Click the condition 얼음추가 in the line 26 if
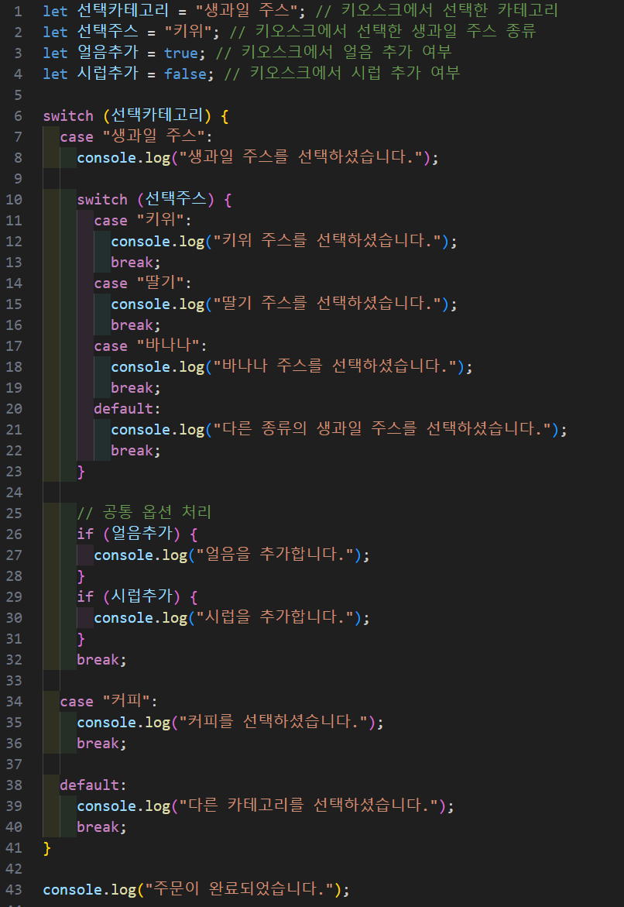Image resolution: width=624 pixels, height=907 pixels. (x=141, y=533)
